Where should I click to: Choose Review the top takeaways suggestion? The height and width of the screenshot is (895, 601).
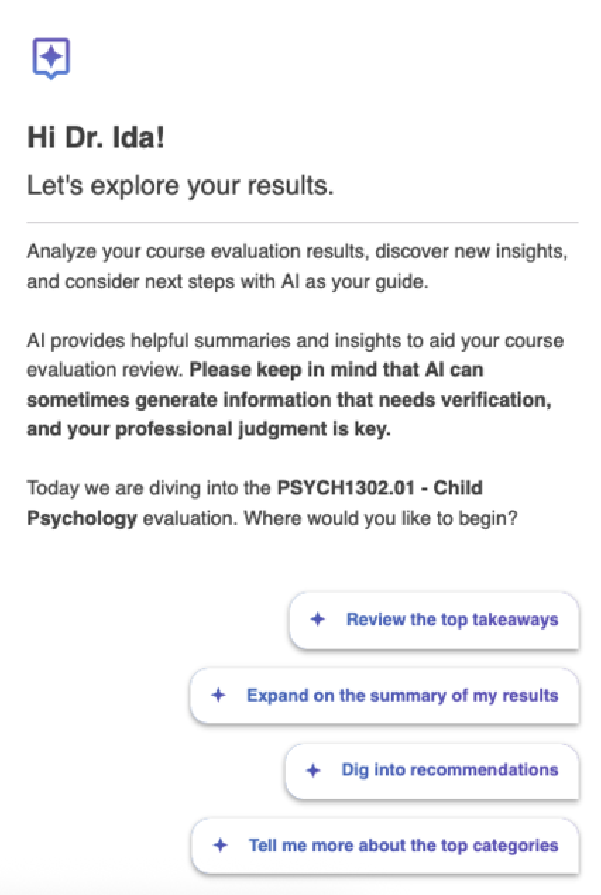click(x=434, y=620)
